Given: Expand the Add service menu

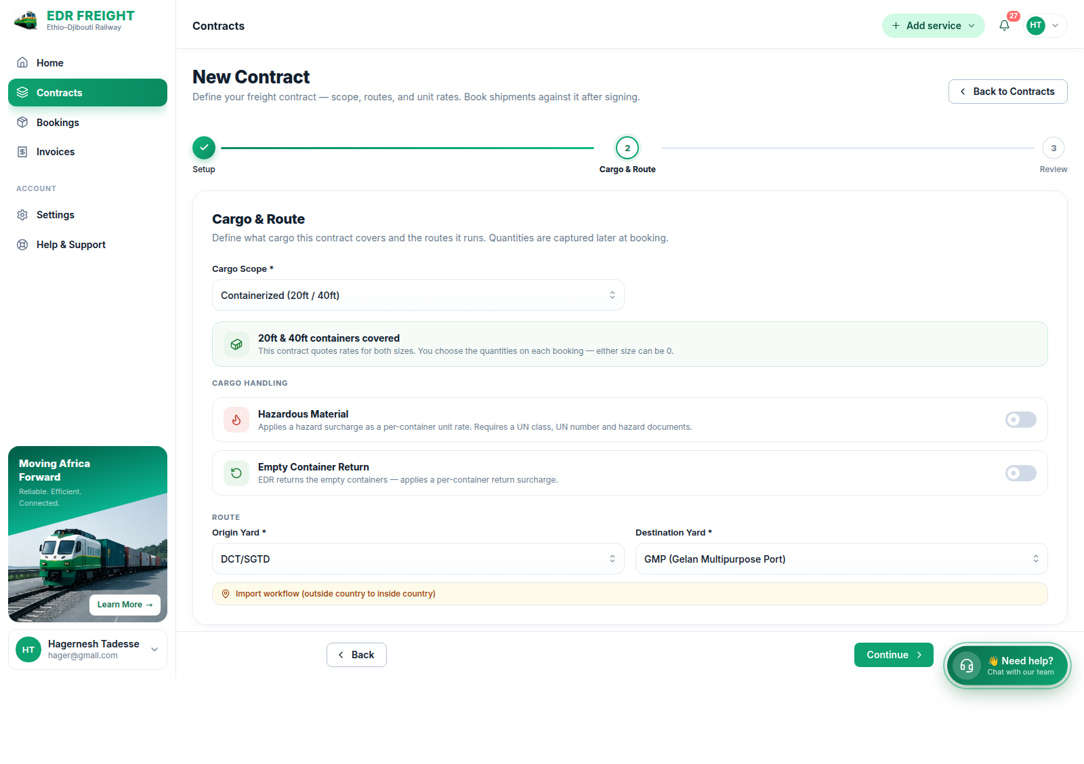Looking at the screenshot, I should 934,26.
